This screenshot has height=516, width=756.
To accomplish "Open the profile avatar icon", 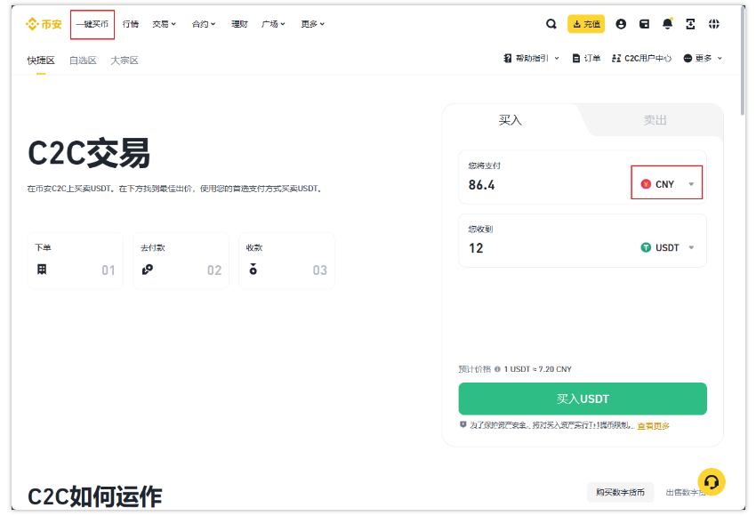I will tap(621, 24).
